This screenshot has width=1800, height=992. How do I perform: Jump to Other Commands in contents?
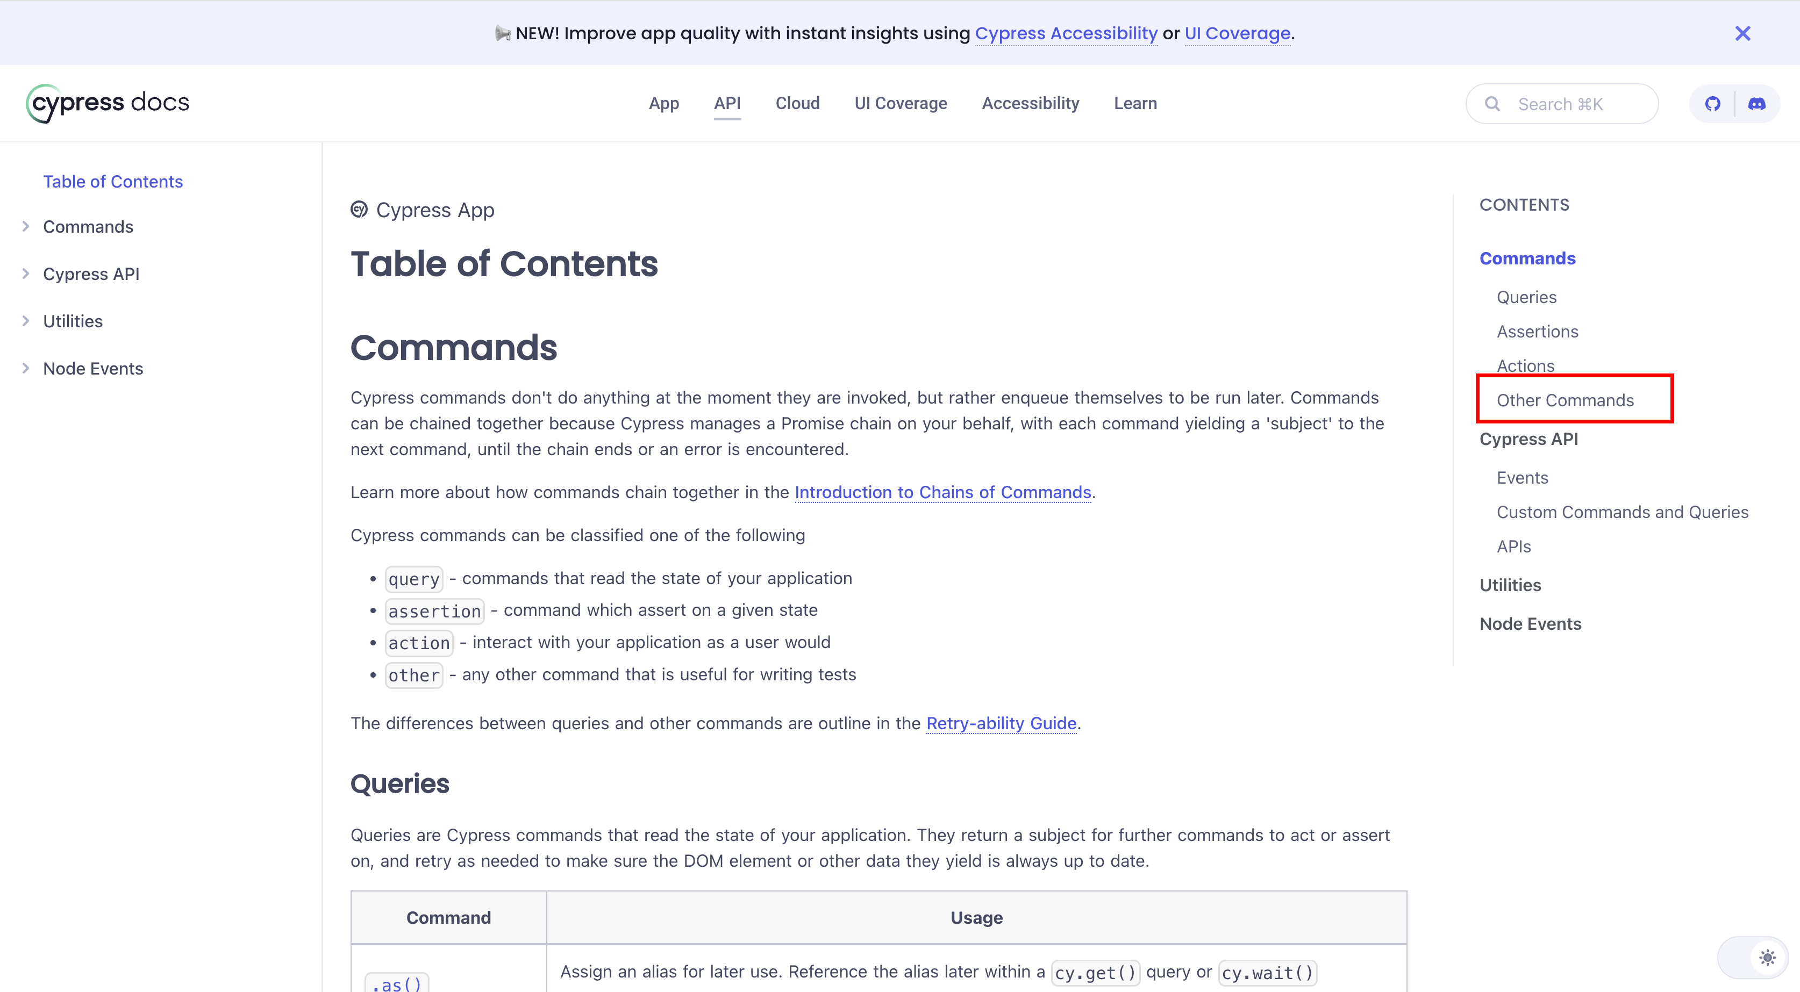click(1565, 400)
